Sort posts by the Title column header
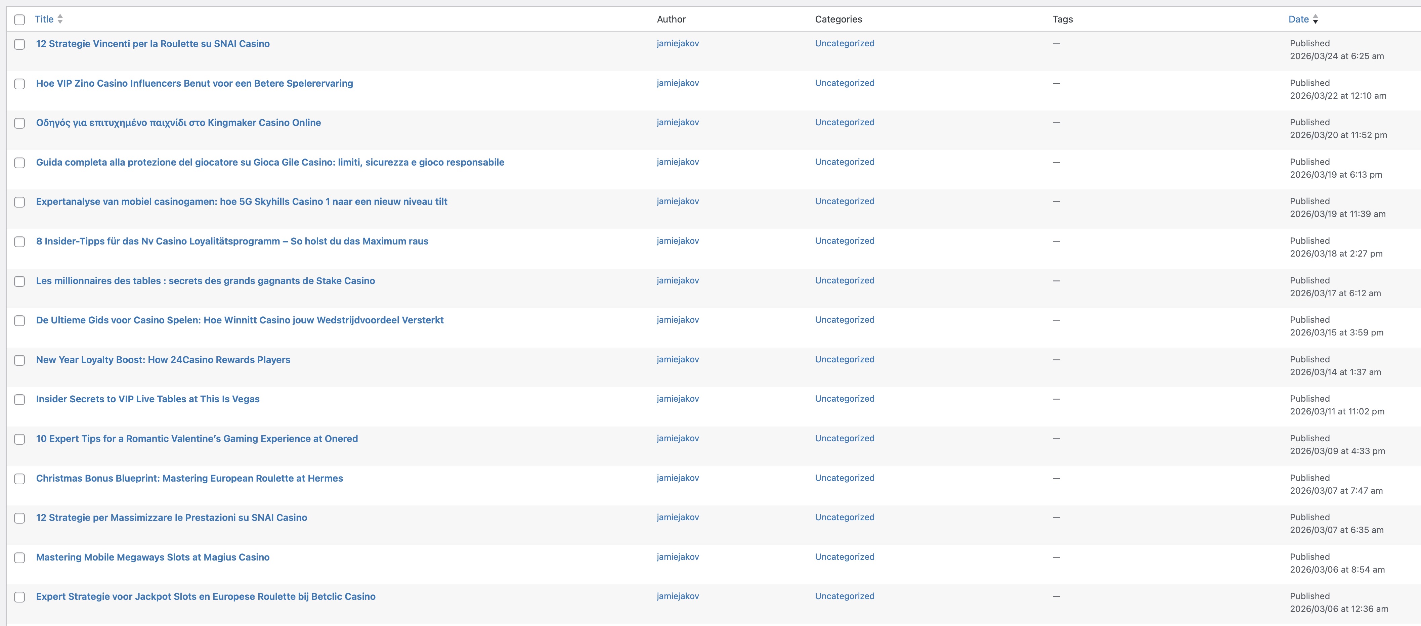The width and height of the screenshot is (1421, 626). (44, 19)
